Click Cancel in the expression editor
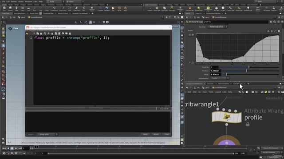284x159 pixels. (167, 134)
